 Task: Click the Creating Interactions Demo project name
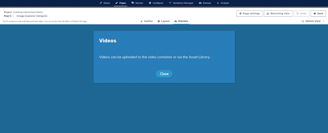pyautogui.click(x=28, y=12)
